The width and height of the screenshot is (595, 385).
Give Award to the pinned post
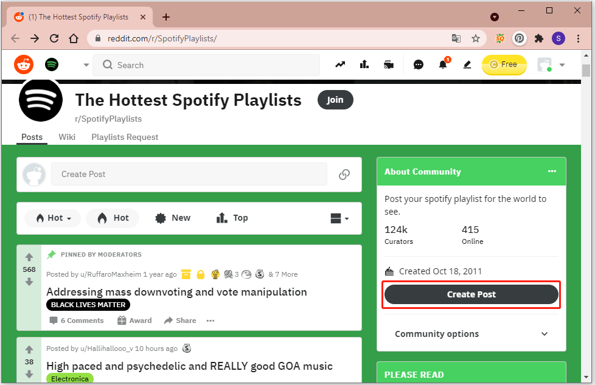pyautogui.click(x=134, y=321)
